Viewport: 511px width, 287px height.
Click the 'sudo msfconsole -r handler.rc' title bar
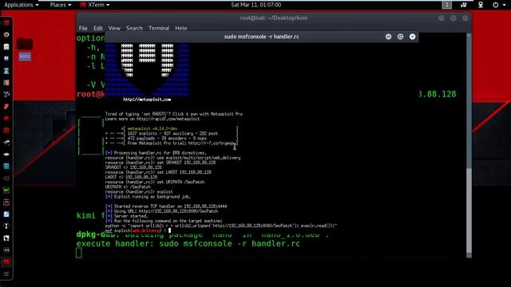261,37
